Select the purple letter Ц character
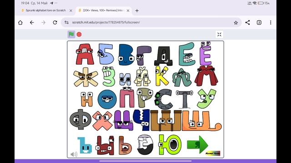This screenshot has height=163, width=291. [123, 120]
